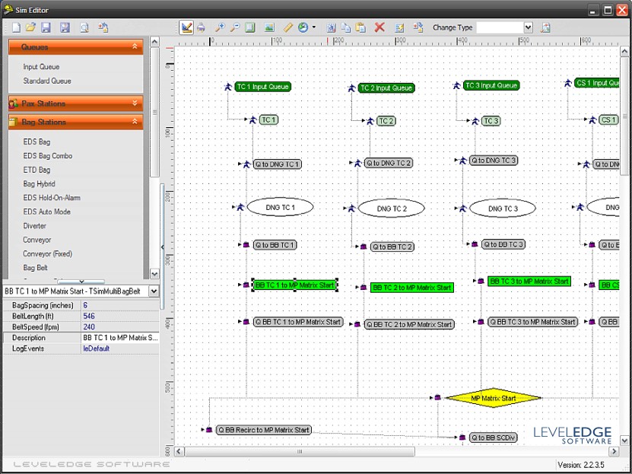632x474 pixels.
Task: Click the New document icon
Action: tap(14, 27)
